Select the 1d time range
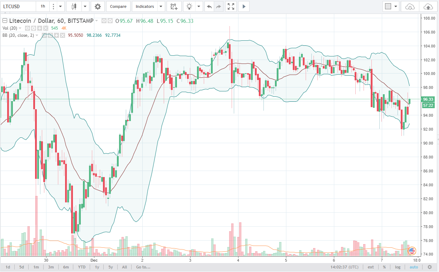439x272 pixels. pyautogui.click(x=8, y=267)
